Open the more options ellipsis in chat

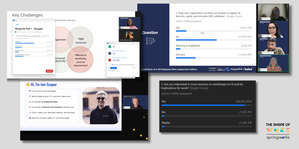[x=137, y=68]
